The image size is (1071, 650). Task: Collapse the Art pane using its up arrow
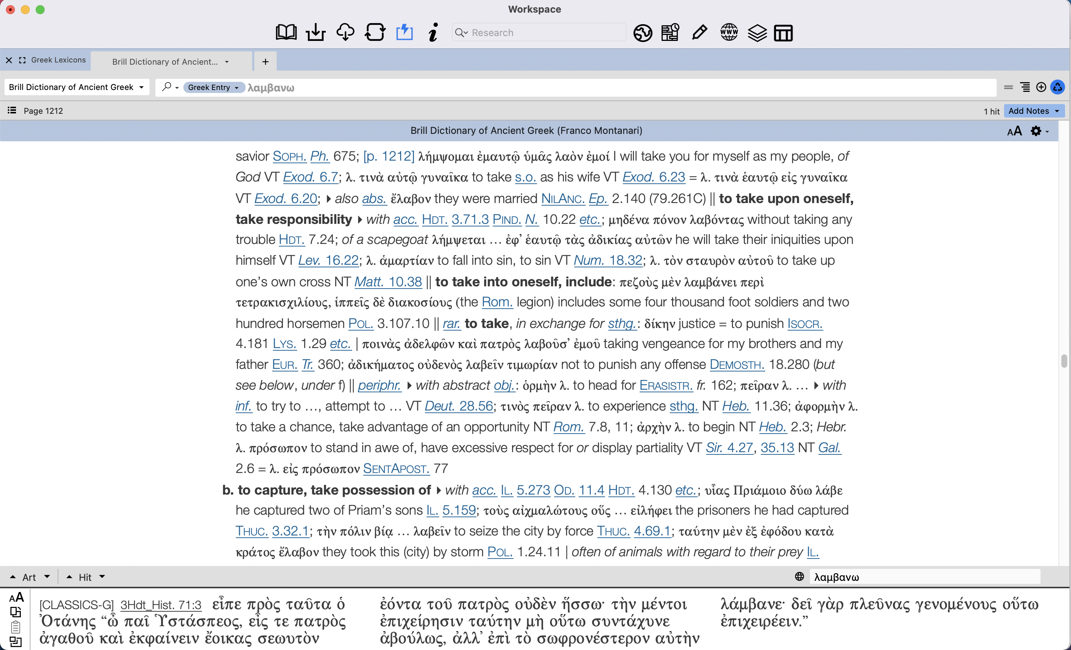pos(13,577)
